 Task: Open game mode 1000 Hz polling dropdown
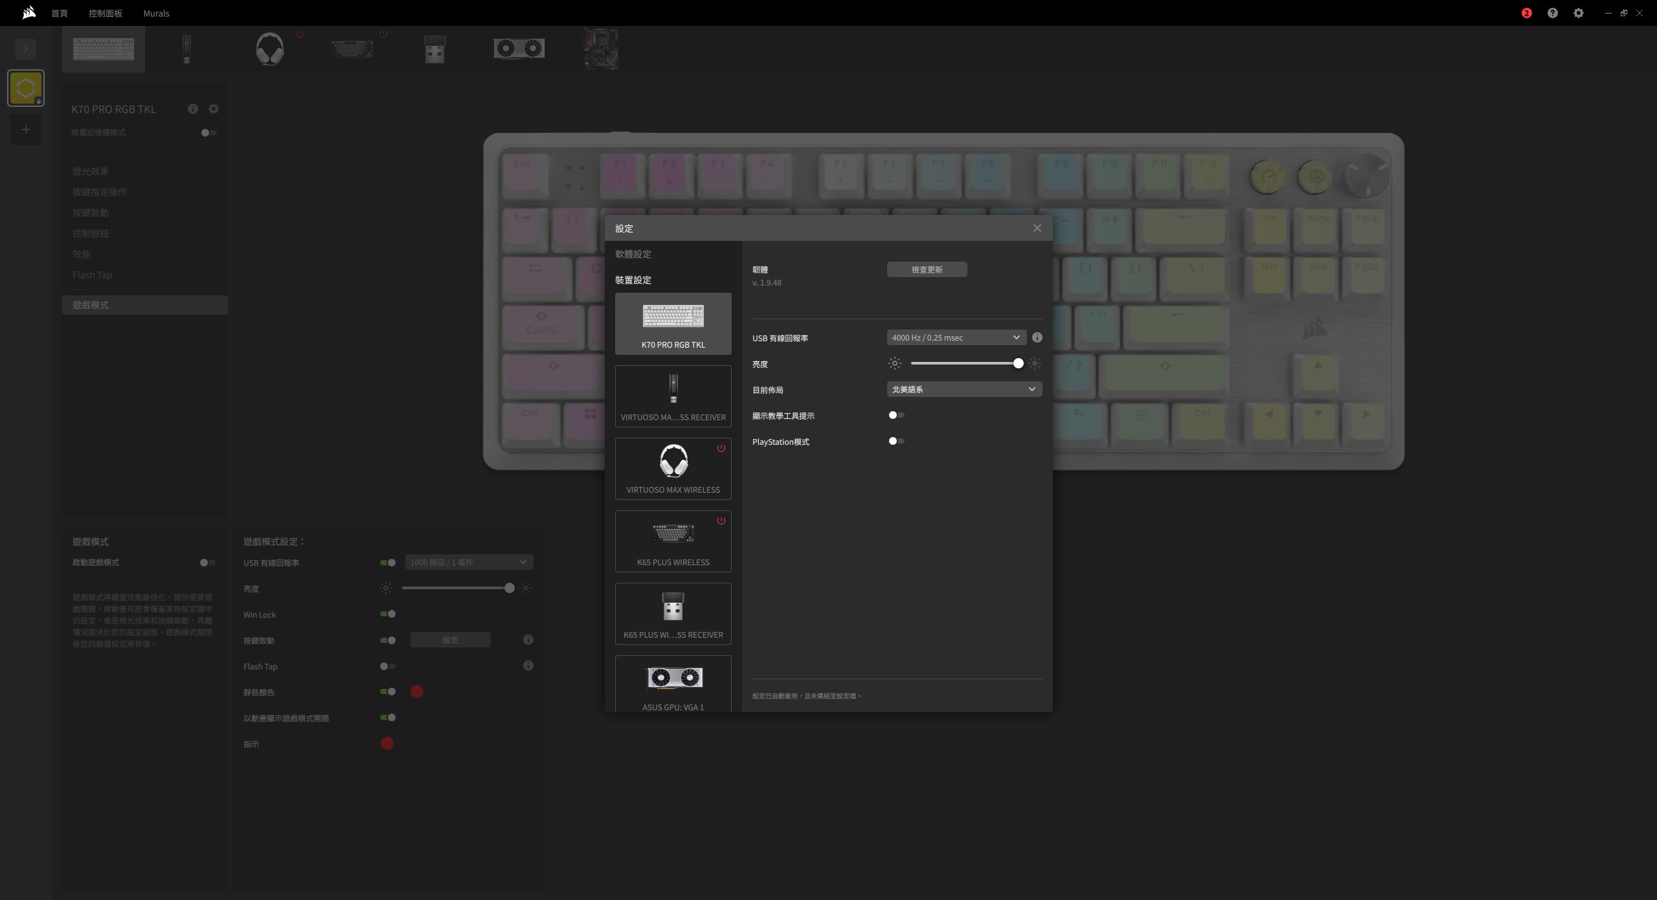click(x=469, y=562)
